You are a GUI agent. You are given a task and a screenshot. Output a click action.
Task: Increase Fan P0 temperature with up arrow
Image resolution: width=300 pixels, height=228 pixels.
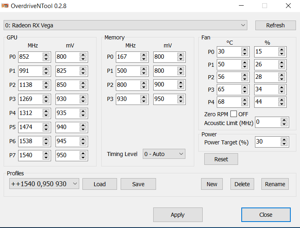point(245,49)
